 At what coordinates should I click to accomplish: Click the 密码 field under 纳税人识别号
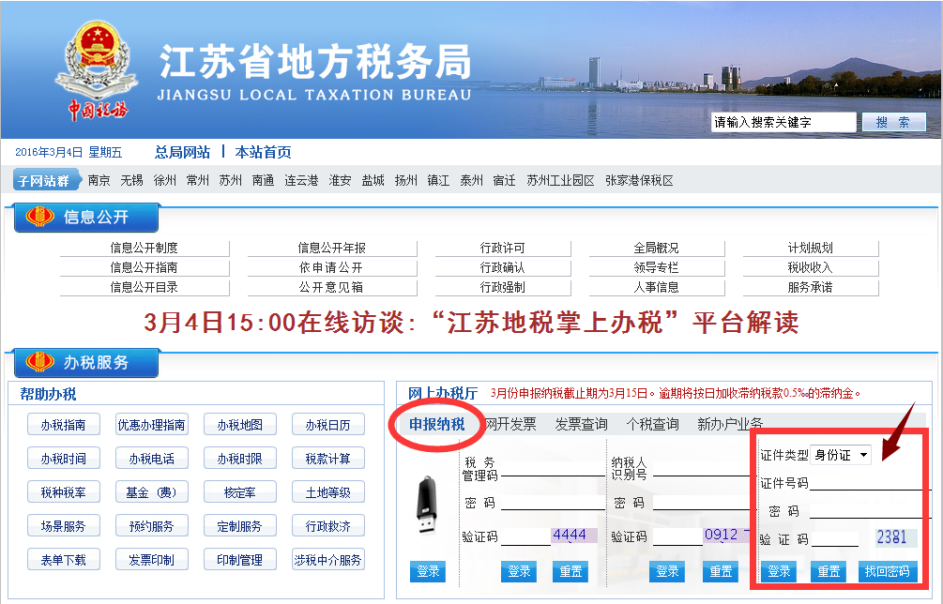coord(700,503)
